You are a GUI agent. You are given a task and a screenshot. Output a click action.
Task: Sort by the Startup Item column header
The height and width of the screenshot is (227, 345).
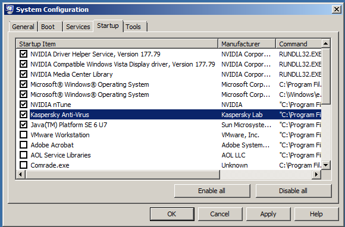[117, 44]
